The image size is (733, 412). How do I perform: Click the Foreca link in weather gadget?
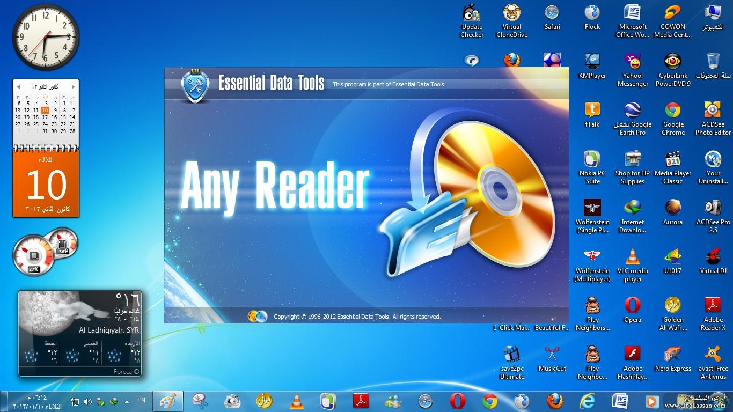(x=126, y=371)
